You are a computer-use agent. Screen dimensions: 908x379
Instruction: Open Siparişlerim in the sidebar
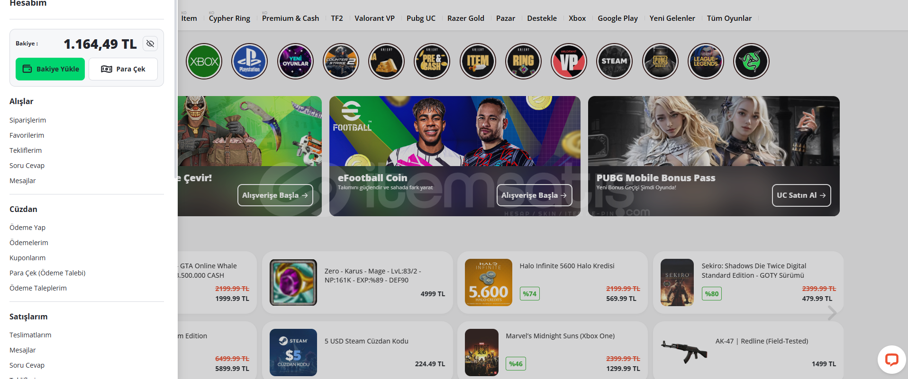[x=27, y=120]
